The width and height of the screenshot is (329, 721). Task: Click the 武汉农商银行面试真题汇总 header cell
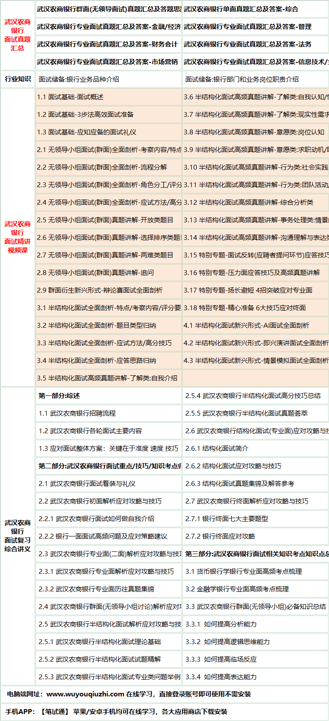pos(18,35)
